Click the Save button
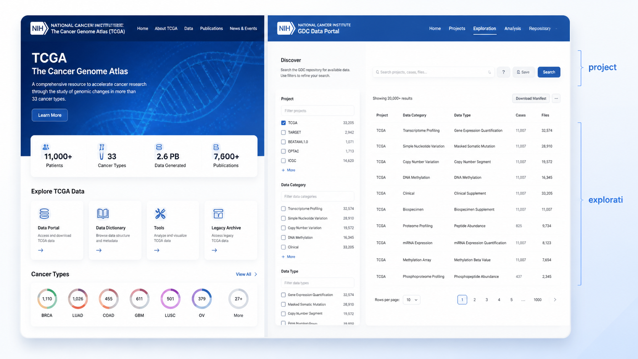Image resolution: width=638 pixels, height=359 pixels. point(523,72)
